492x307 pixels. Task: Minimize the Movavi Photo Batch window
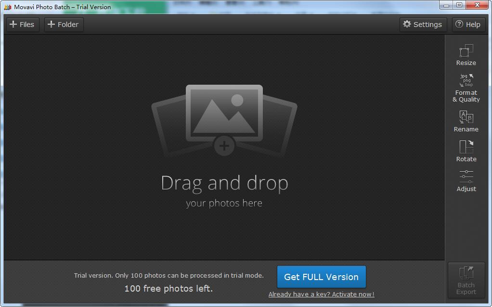(446, 5)
